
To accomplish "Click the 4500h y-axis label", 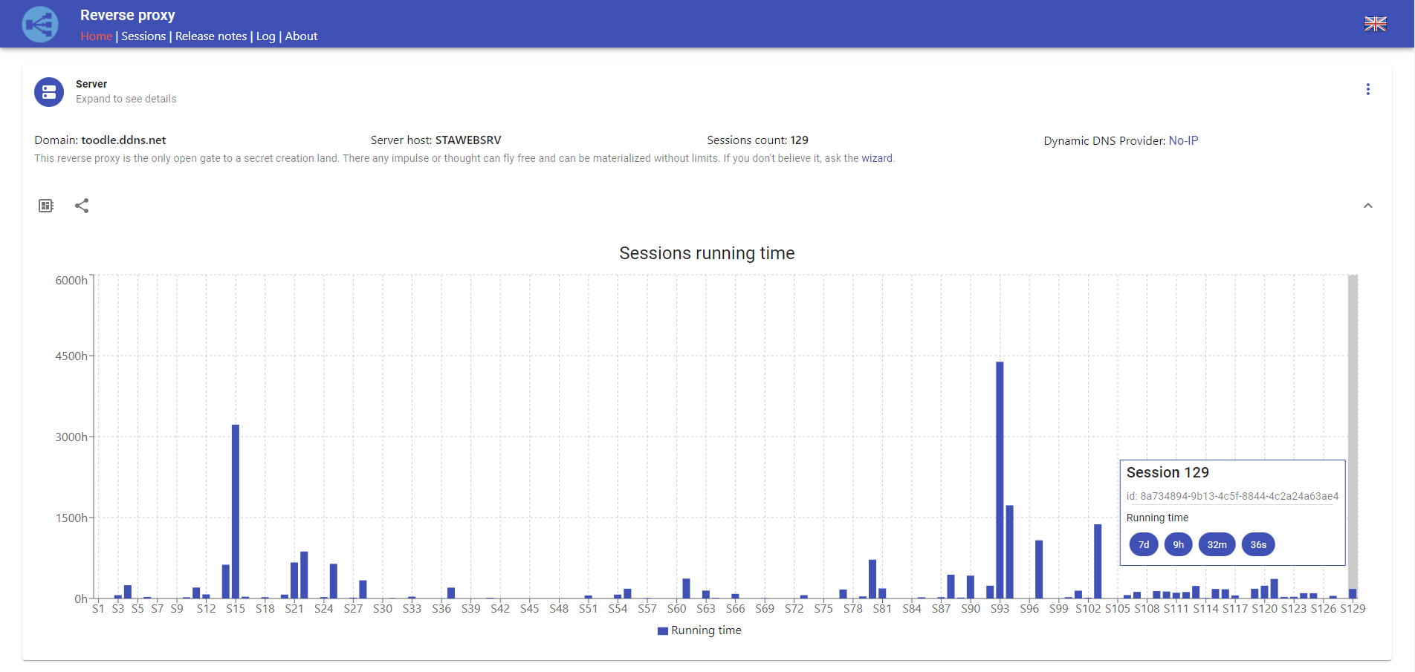I will [x=71, y=356].
